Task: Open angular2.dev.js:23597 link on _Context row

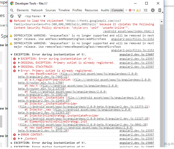Action: pos(137,139)
